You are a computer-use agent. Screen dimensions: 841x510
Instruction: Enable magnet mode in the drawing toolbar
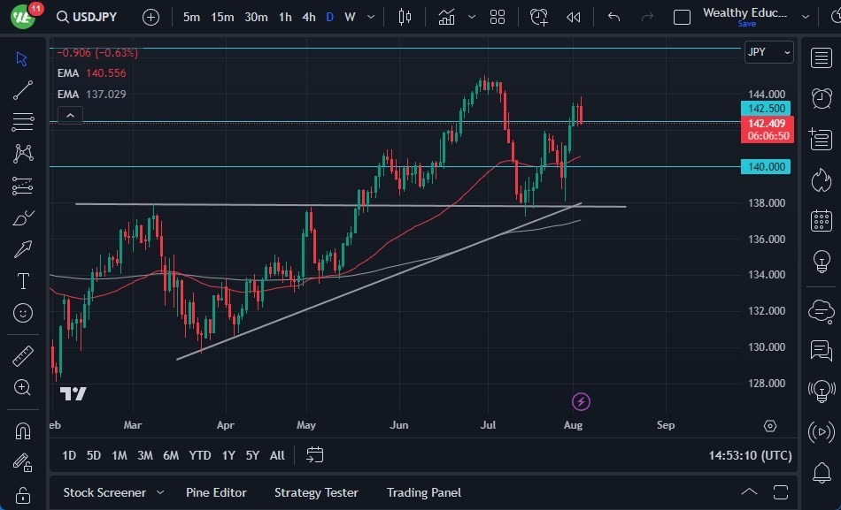(x=22, y=430)
